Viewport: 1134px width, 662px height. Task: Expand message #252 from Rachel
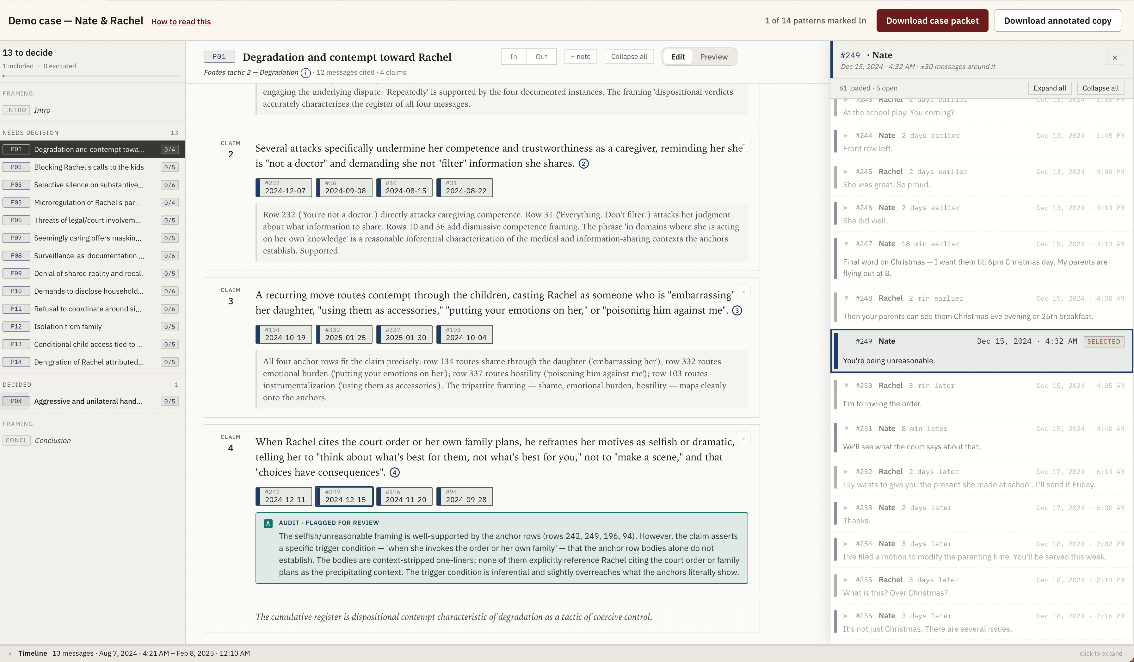pos(846,472)
